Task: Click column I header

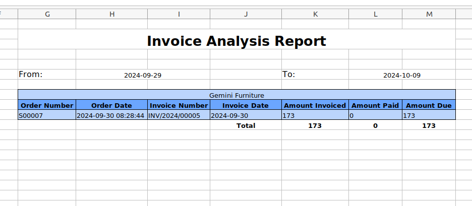Action: point(179,14)
